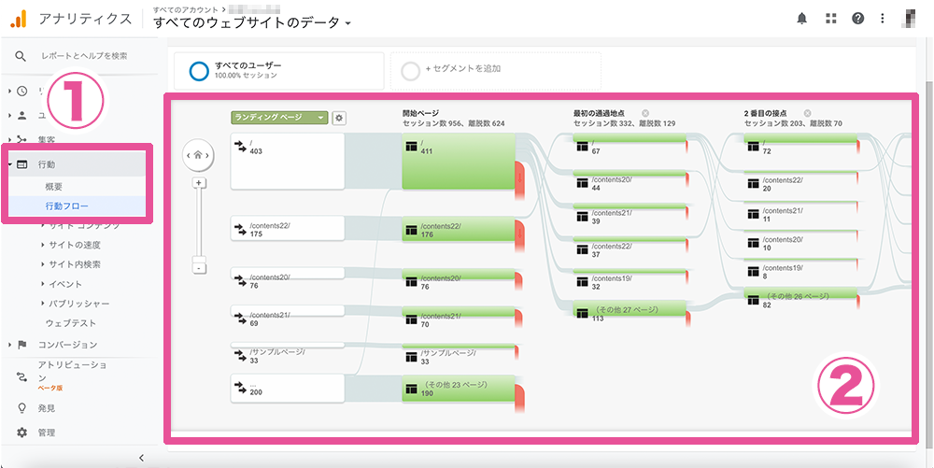Click the zoom slider track in the flow
Viewport: 934px width, 468px height.
pyautogui.click(x=201, y=223)
